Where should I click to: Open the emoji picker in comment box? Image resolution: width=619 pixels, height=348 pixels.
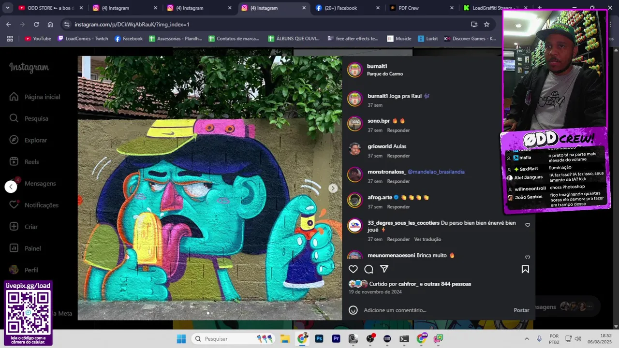[353, 310]
